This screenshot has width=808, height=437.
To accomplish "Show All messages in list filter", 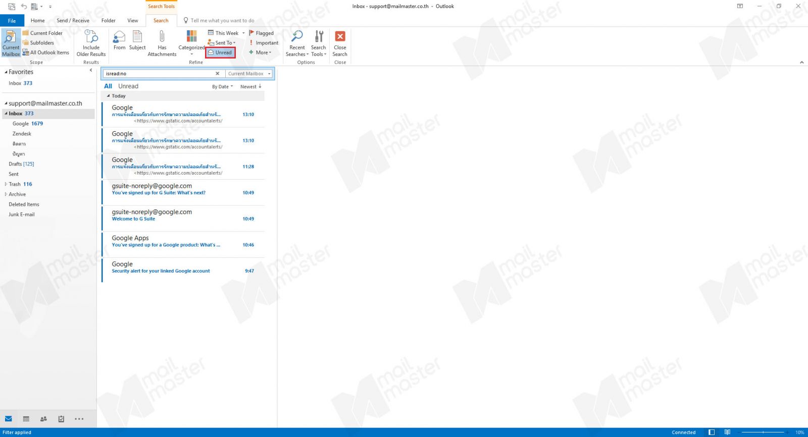I will click(x=108, y=86).
